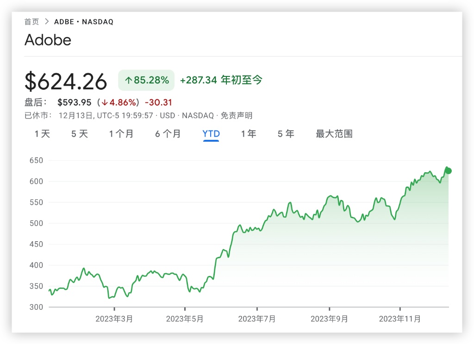Switch to the 1天 time range
Image resolution: width=474 pixels, height=344 pixels.
pyautogui.click(x=42, y=134)
